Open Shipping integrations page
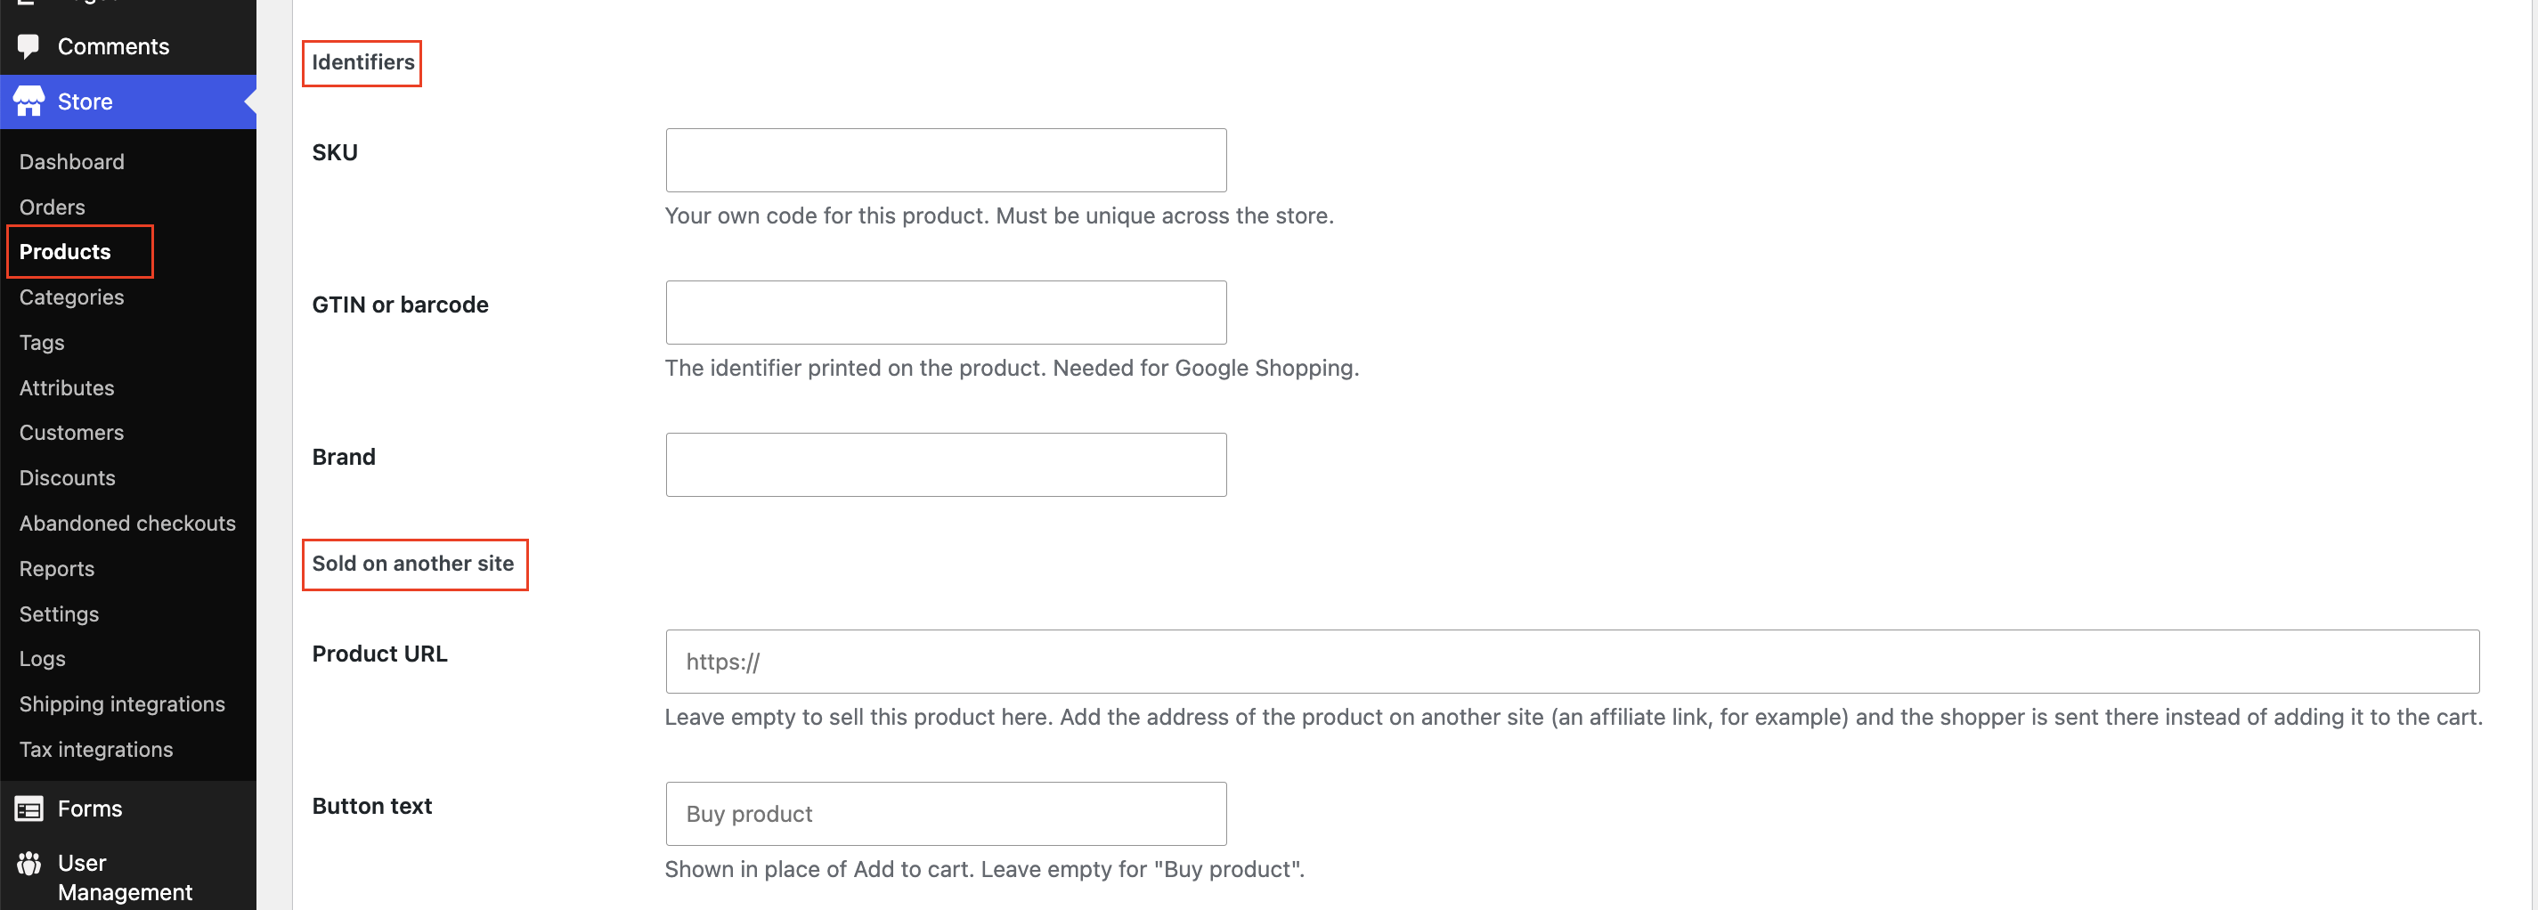This screenshot has height=910, width=2538. [x=122, y=704]
